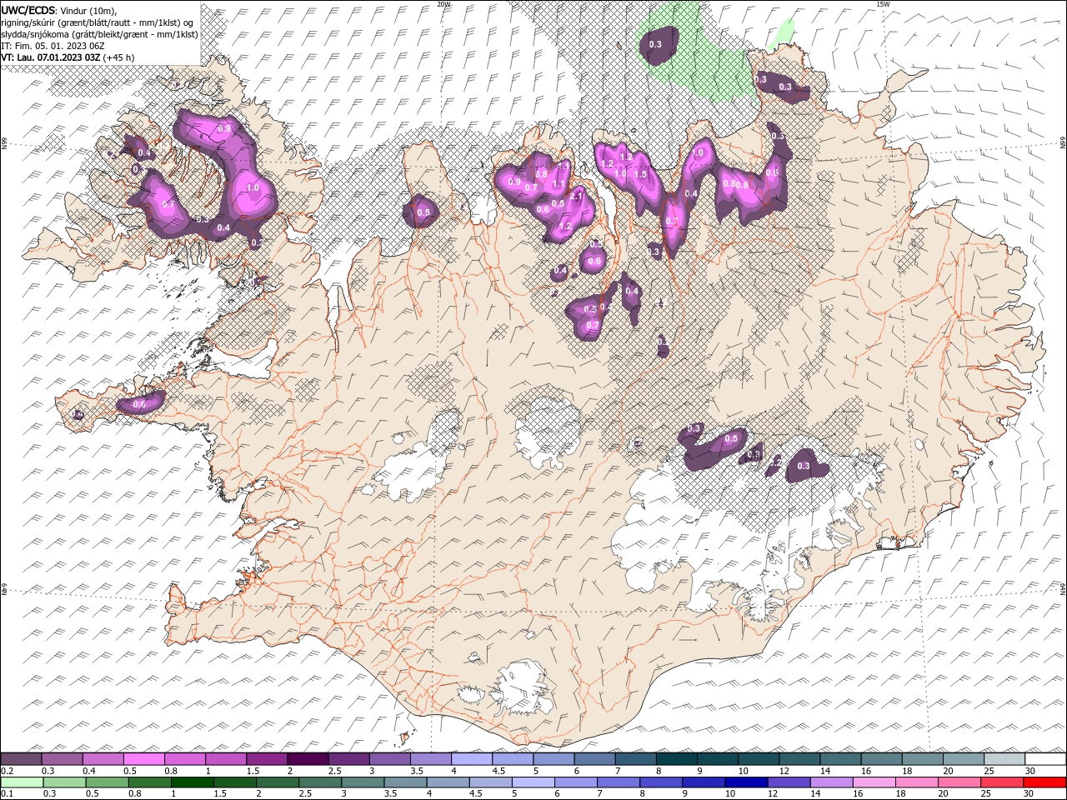Click the bright red swatch after 30 in bottom row
1067x800 pixels.
tap(1044, 782)
